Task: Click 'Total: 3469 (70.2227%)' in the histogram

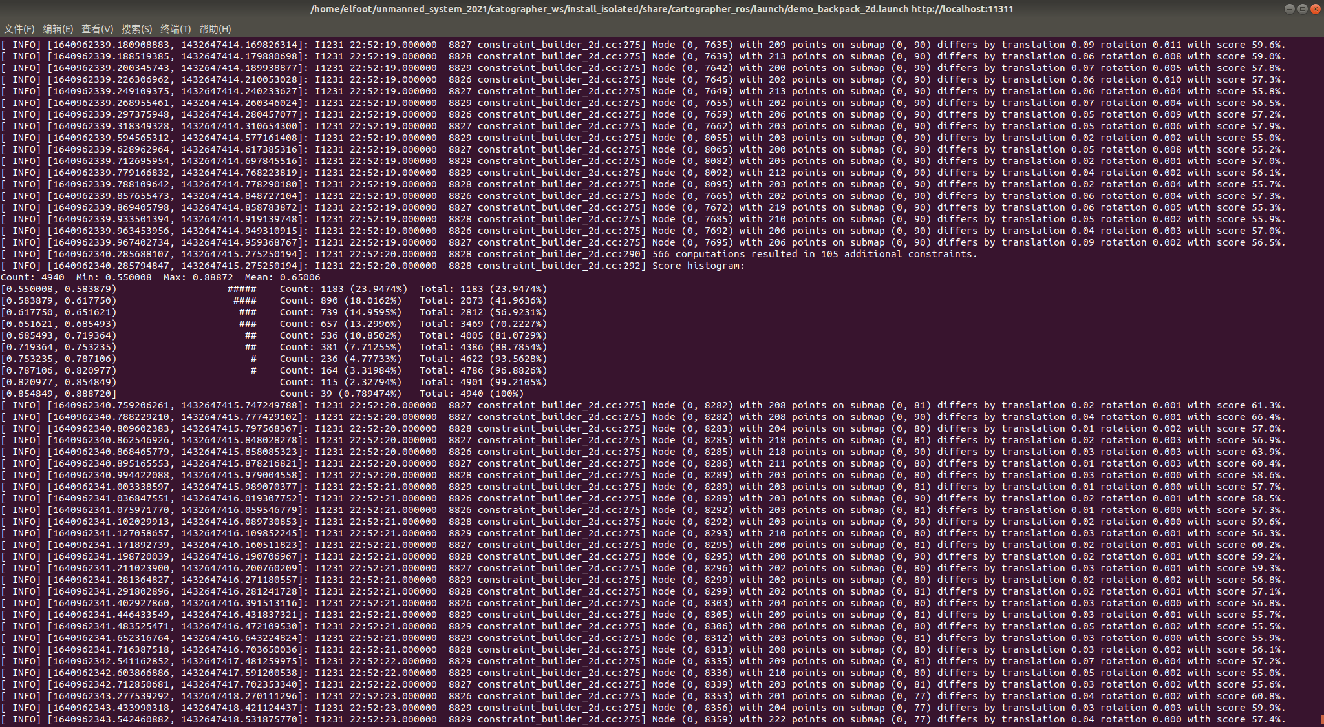Action: (x=483, y=324)
